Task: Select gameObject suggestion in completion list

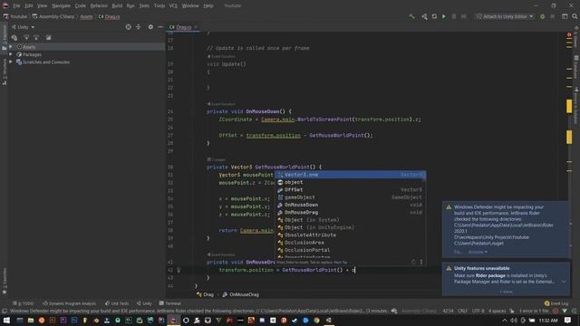Action: click(350, 197)
